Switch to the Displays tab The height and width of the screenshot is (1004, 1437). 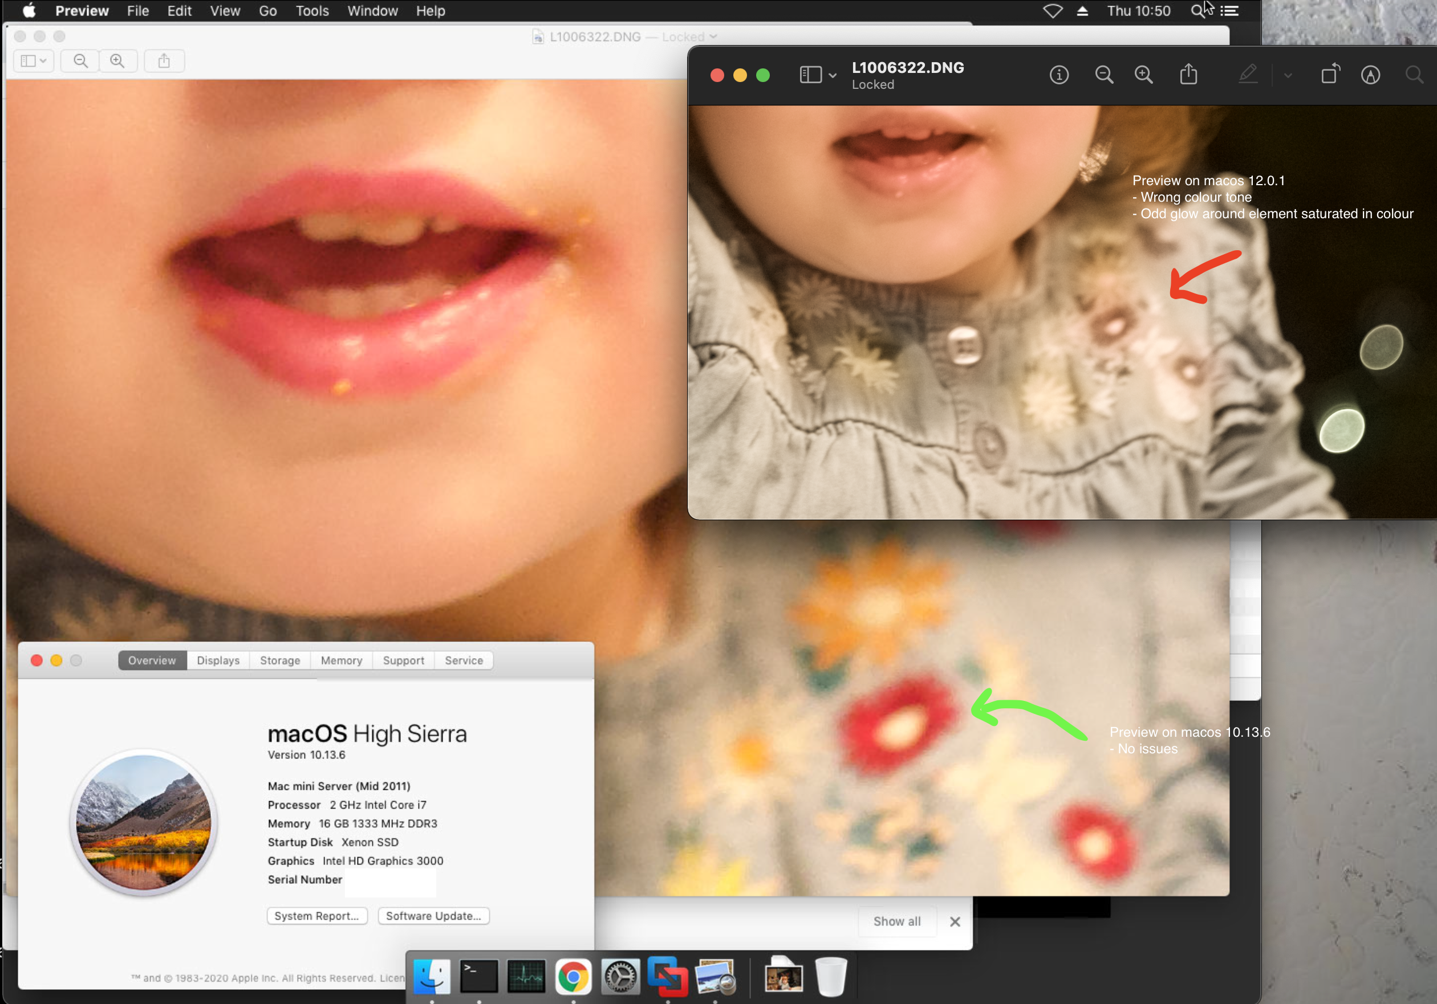pos(218,660)
